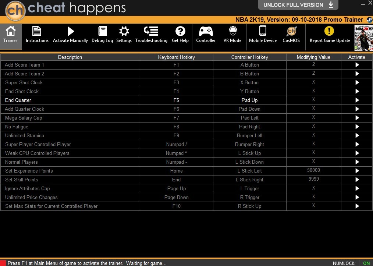The image size is (373, 266).
Task: Open Mobile Device options
Action: [263, 35]
